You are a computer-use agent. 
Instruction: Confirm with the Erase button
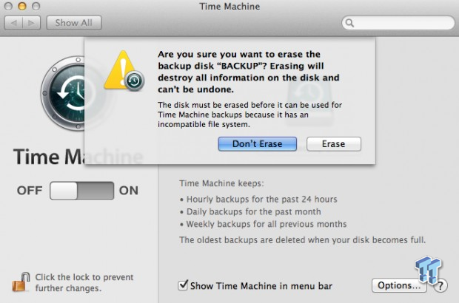click(x=334, y=144)
